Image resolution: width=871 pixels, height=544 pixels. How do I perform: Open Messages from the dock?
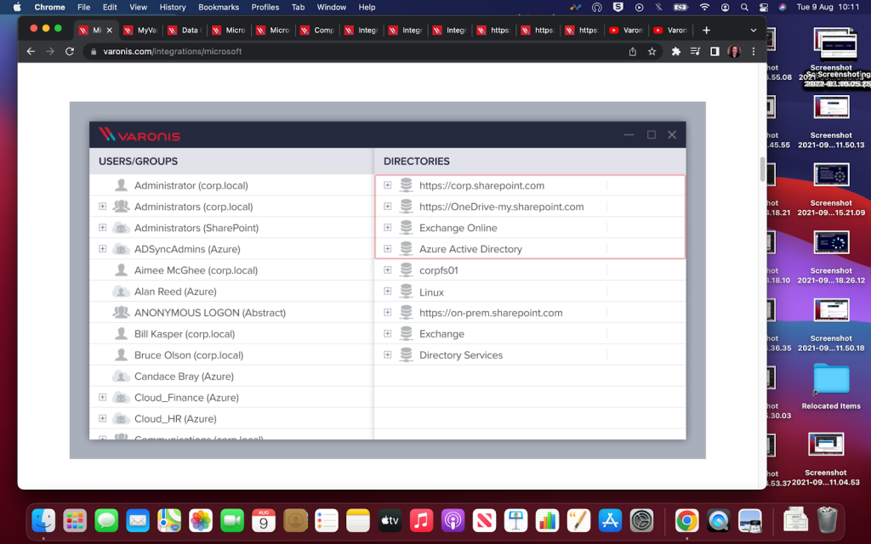coord(106,521)
